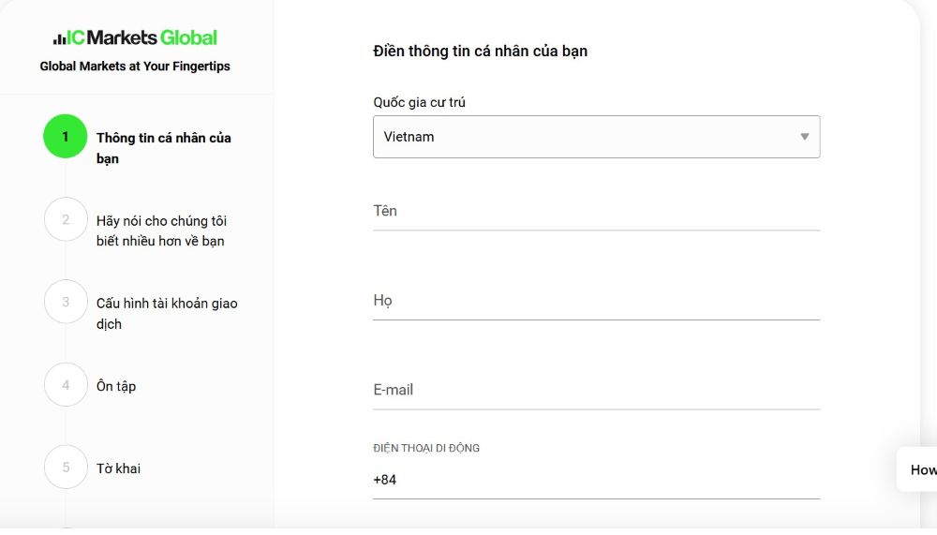This screenshot has height=535, width=937.
Task: Click step 4 circle in sidebar
Action: (66, 384)
